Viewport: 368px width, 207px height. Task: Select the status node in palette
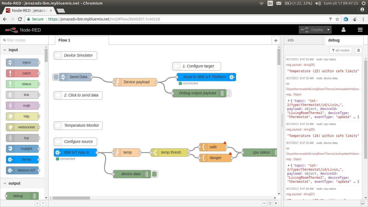coord(22,84)
